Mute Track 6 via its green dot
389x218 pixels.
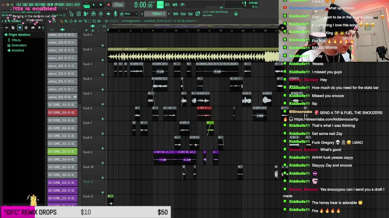[103, 119]
